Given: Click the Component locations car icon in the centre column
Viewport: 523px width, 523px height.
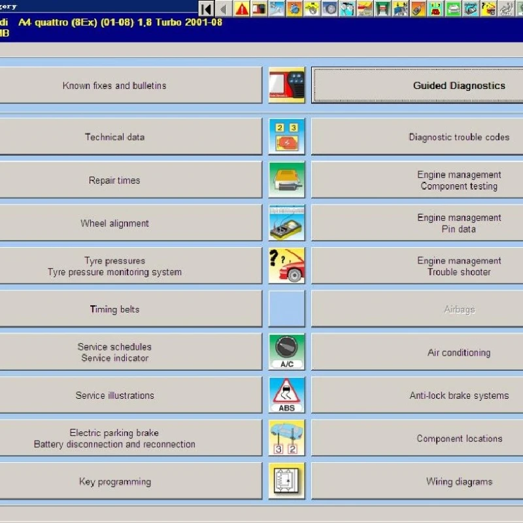Looking at the screenshot, I should click(286, 438).
